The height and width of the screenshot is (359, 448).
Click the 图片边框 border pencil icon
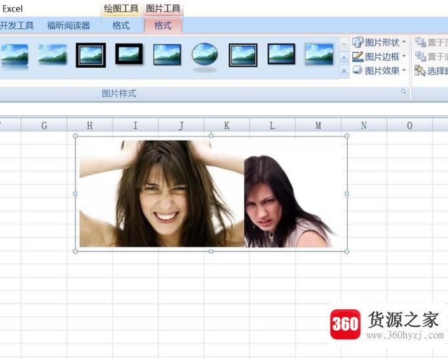click(357, 56)
